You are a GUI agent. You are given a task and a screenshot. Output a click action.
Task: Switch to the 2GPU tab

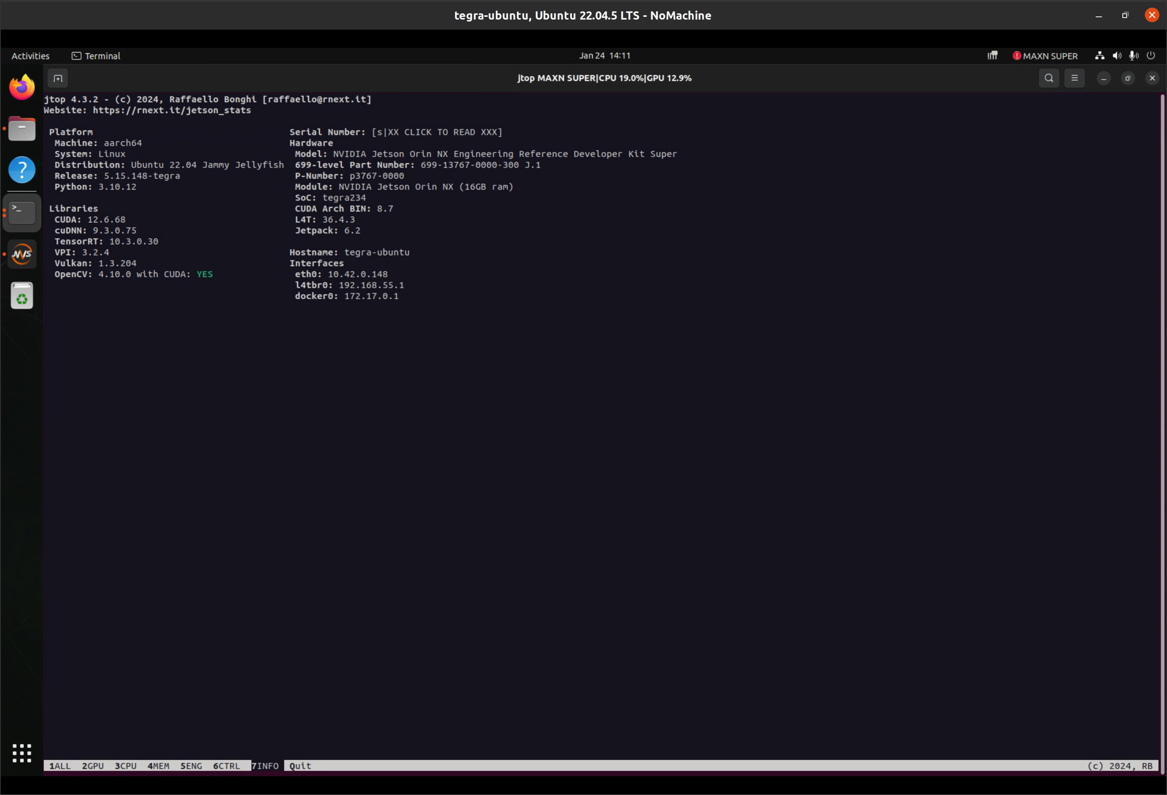click(93, 766)
